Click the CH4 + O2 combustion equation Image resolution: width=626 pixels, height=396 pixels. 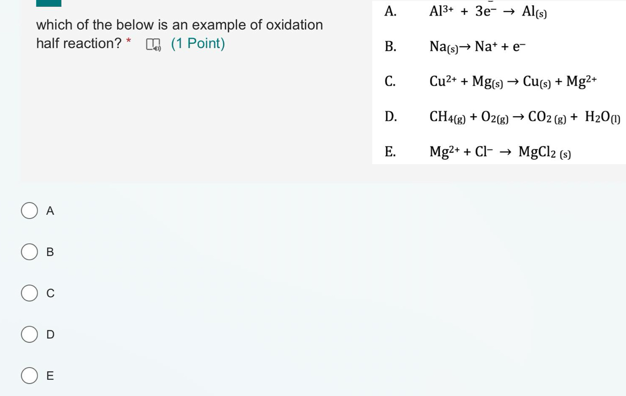[525, 117]
